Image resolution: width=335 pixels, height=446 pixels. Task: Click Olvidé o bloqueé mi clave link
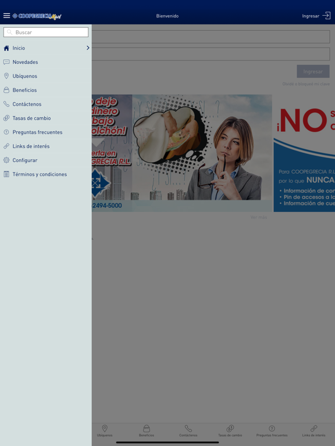tap(306, 84)
